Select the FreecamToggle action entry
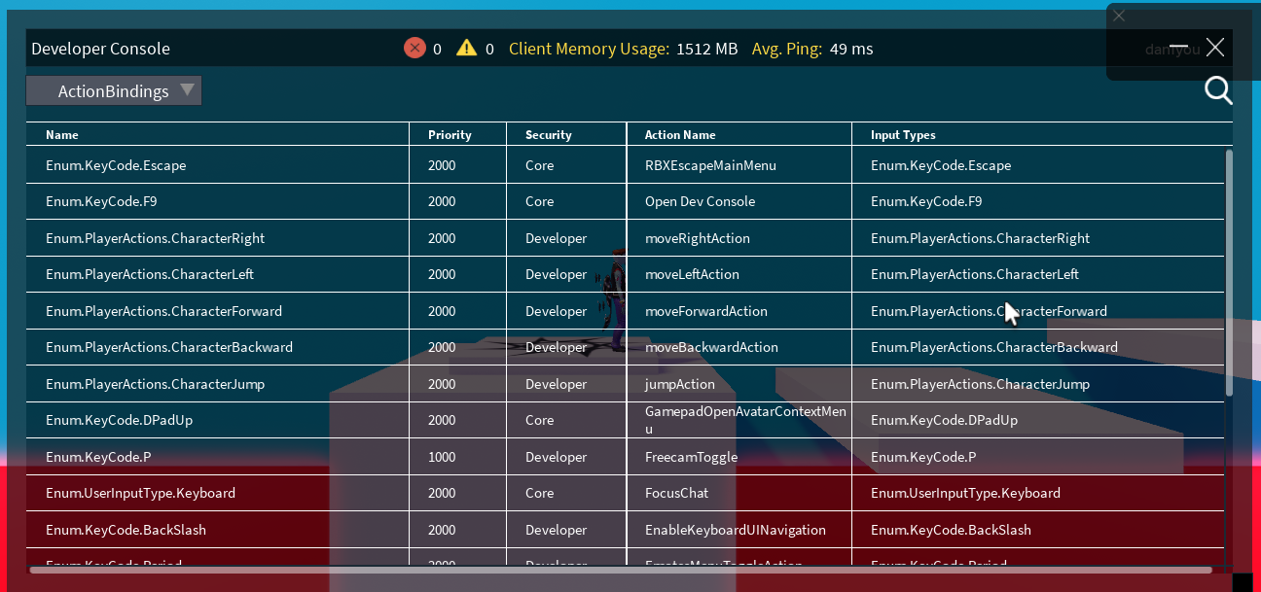This screenshot has width=1261, height=592. [x=691, y=457]
